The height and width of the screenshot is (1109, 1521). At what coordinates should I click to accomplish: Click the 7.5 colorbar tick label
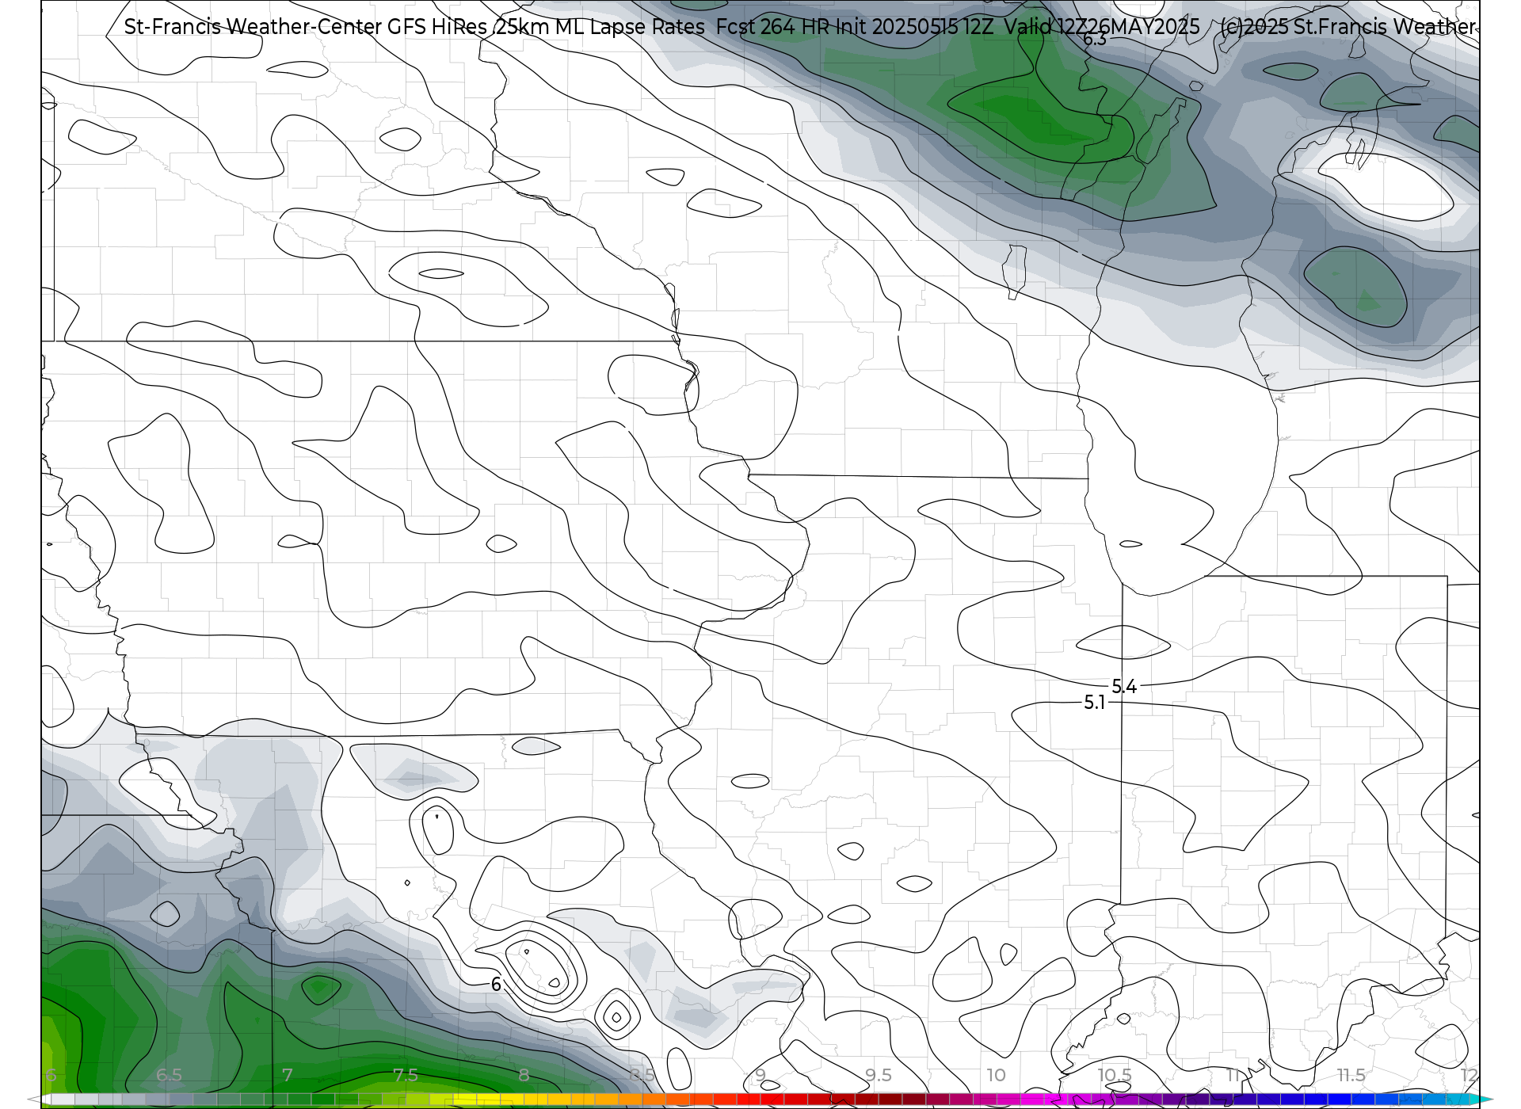406,1075
